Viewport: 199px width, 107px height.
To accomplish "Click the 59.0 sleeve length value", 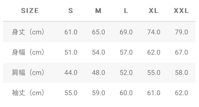I will pos(98,93).
